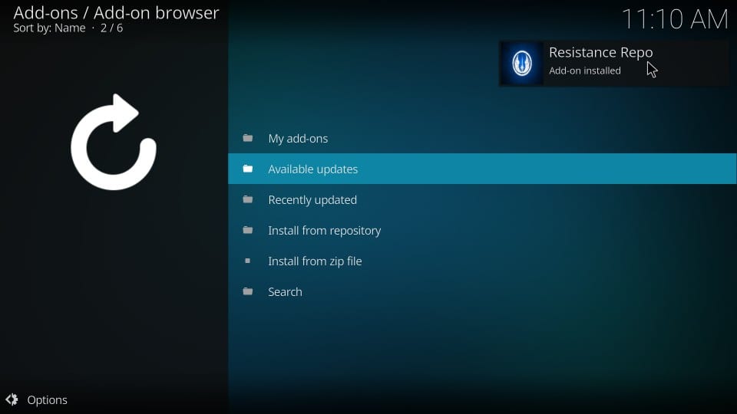Click folder icon beside Install from repository
The width and height of the screenshot is (737, 414).
tap(248, 230)
